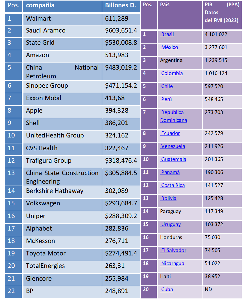Click the Costa Rica link
This screenshot has height=299, width=244.
(173, 186)
